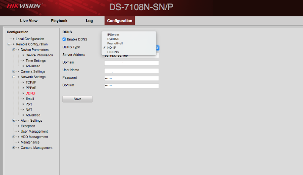Image resolution: width=303 pixels, height=175 pixels.
Task: Open the Live View tab
Action: coord(29,21)
